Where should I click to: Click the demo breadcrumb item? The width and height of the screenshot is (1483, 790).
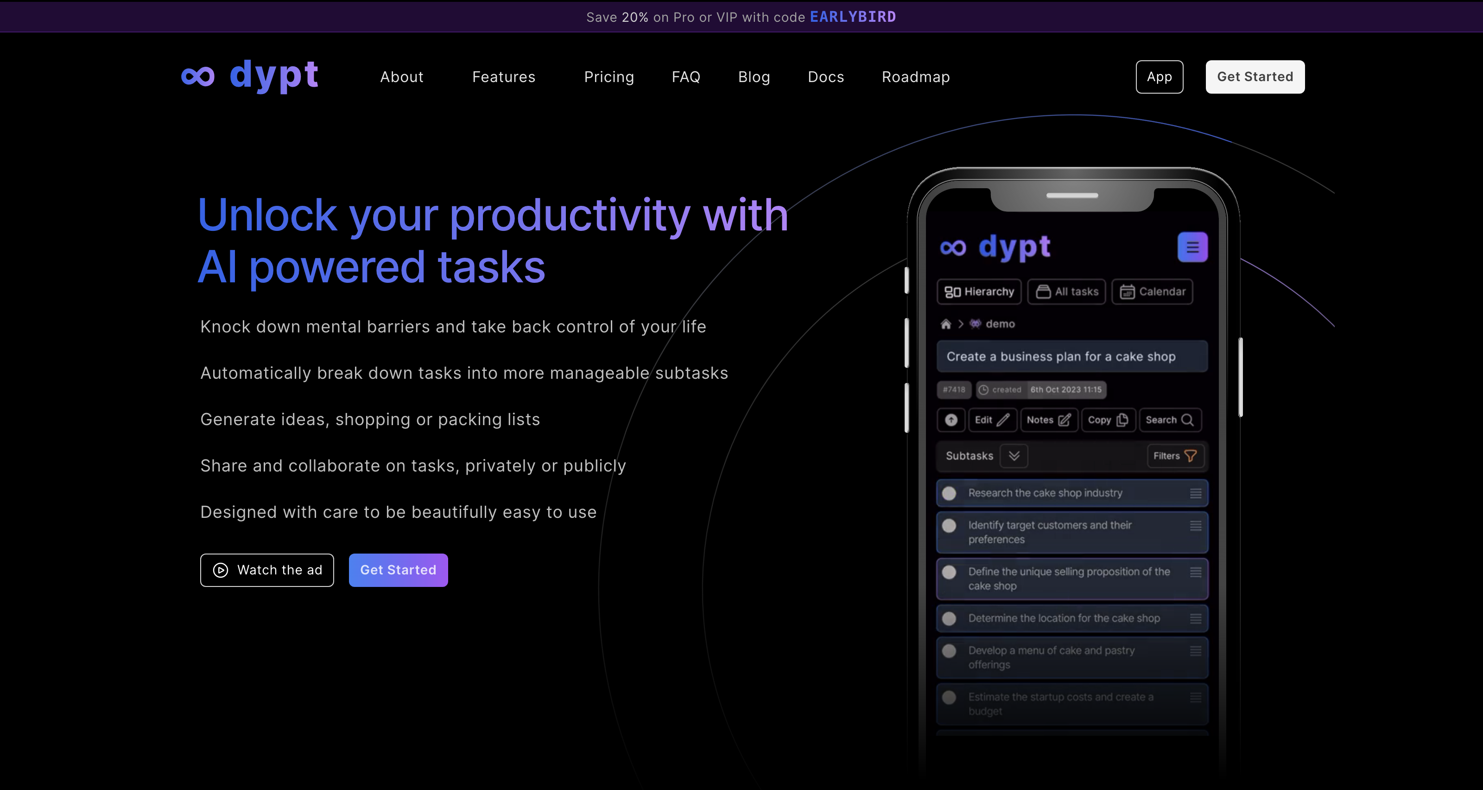pos(993,324)
